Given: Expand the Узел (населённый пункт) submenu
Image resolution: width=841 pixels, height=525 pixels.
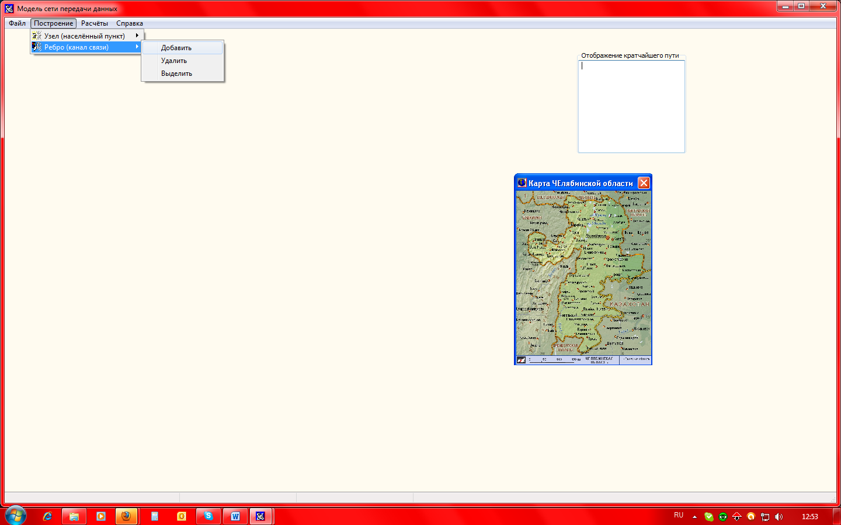Looking at the screenshot, I should 87,36.
